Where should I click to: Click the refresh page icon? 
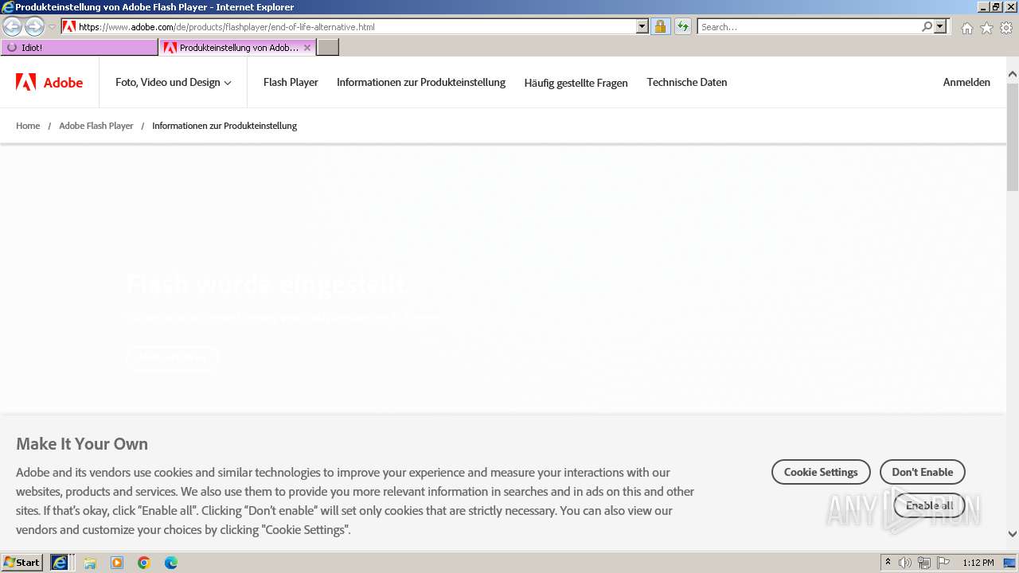[x=683, y=26]
